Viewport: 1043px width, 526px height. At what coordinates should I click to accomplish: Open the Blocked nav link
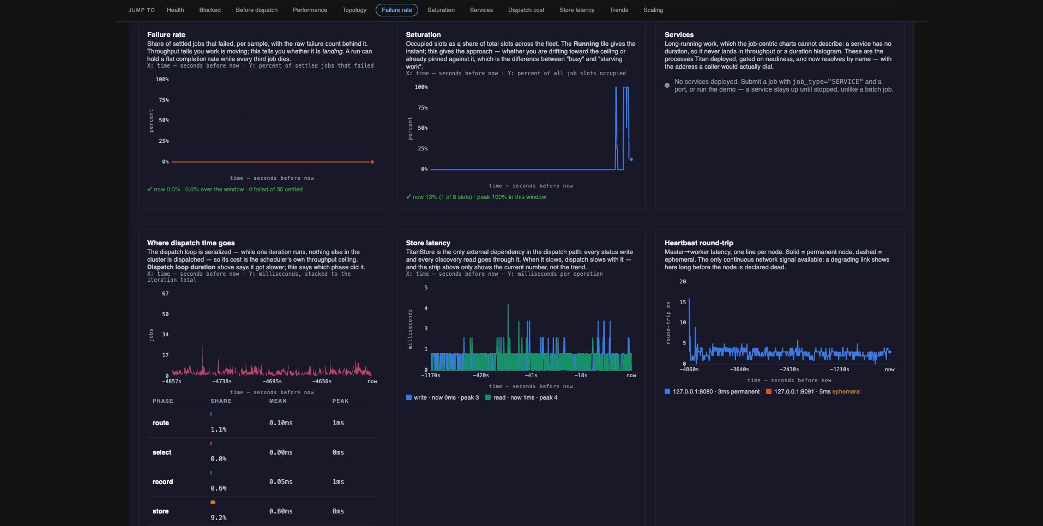210,10
